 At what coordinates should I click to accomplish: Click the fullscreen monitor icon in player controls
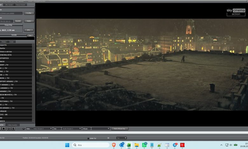[x=9, y=129]
